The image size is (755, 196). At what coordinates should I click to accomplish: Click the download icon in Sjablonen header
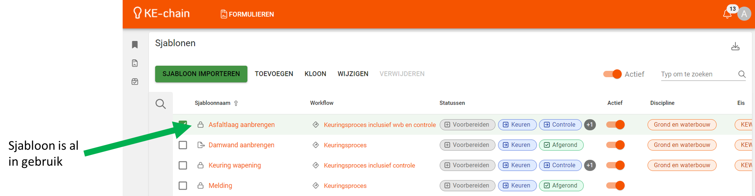pyautogui.click(x=735, y=46)
